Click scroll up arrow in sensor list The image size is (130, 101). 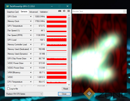coord(69,15)
